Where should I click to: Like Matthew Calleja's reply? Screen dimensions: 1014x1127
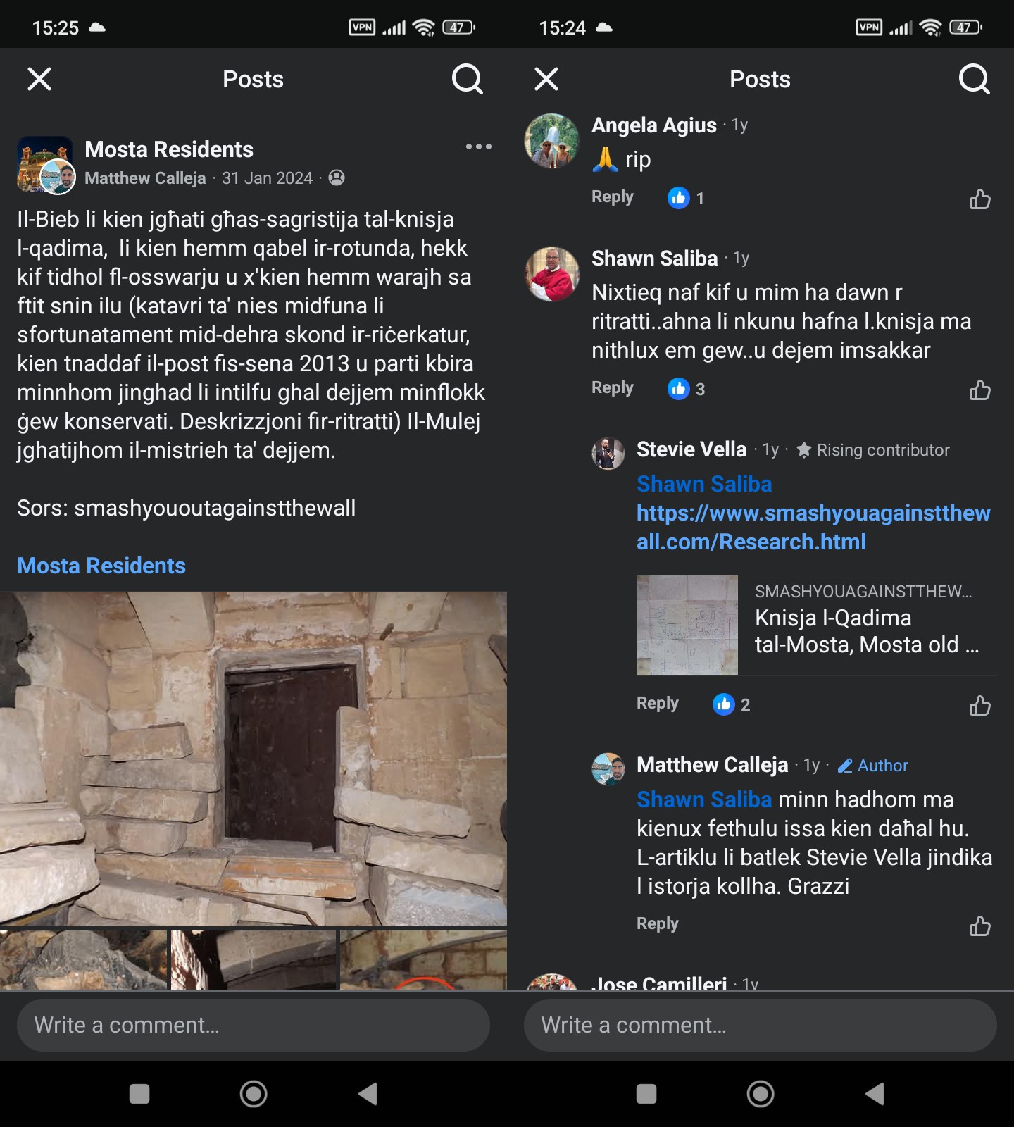pos(979,926)
